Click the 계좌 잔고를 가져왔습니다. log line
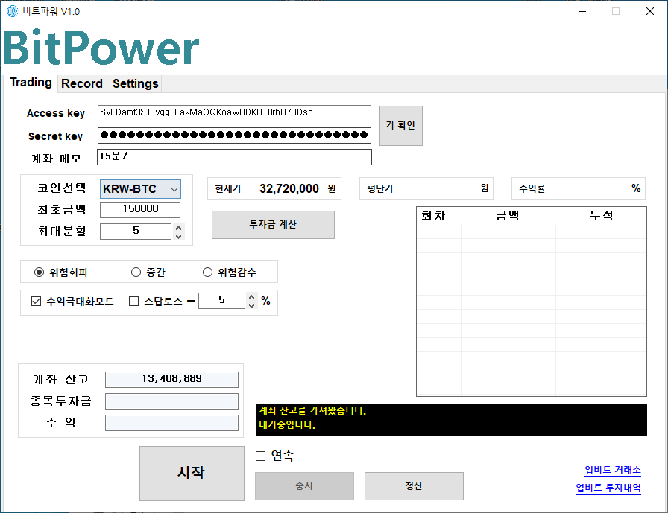668x513 pixels. tap(312, 410)
